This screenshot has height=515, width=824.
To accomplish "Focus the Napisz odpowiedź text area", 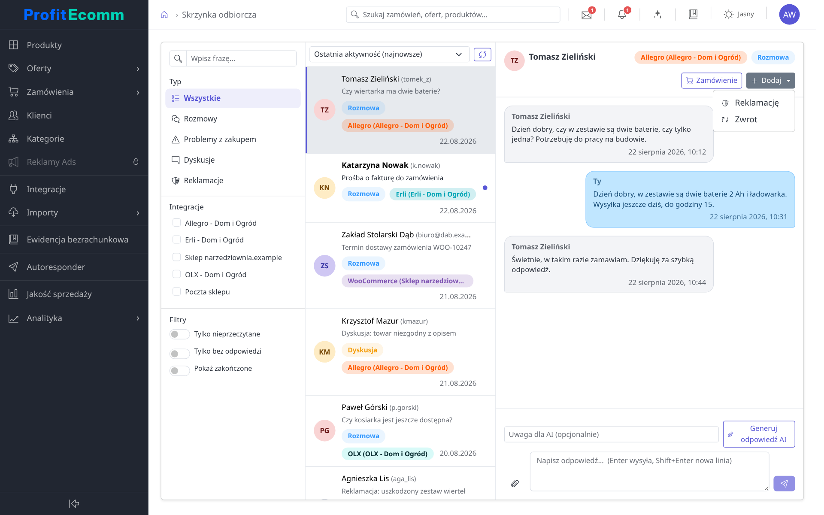I will (x=649, y=471).
